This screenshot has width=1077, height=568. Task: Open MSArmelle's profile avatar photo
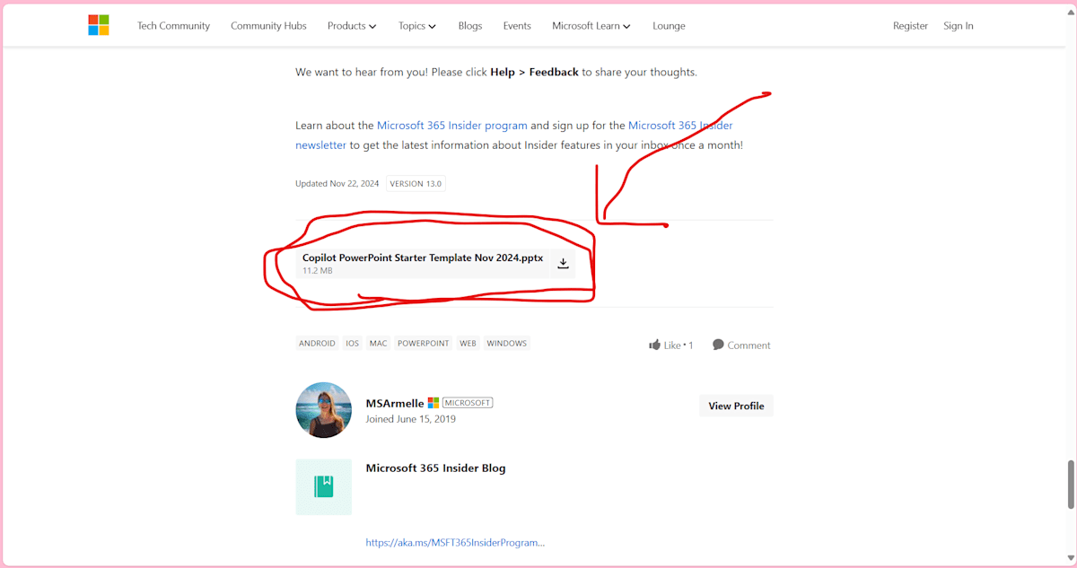[x=323, y=409]
